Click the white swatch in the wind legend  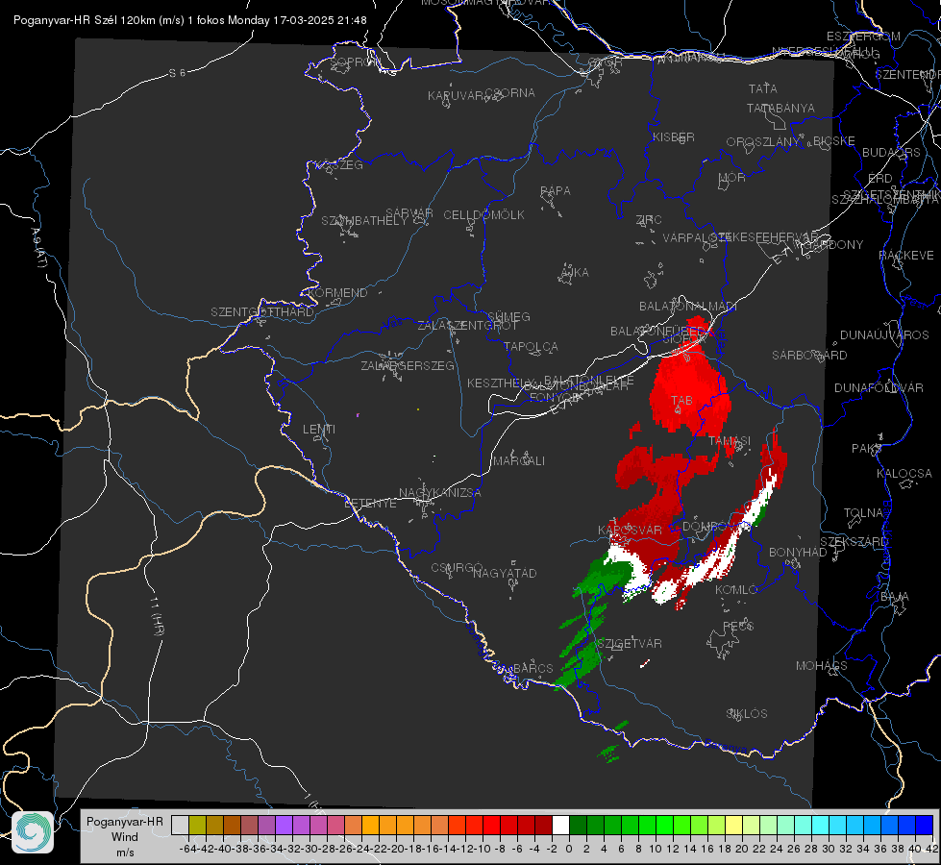pos(560,825)
